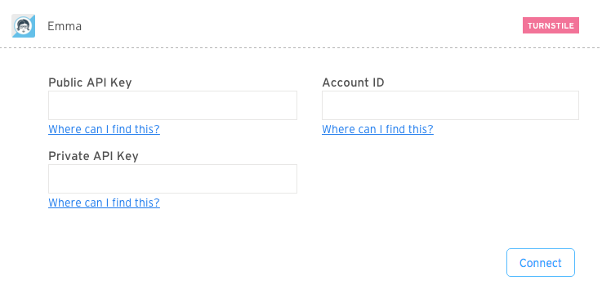Open help link under Private API Key
This screenshot has height=294, width=602.
[x=104, y=203]
